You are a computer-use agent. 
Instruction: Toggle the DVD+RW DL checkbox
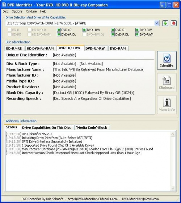pyautogui.click(x=84, y=34)
